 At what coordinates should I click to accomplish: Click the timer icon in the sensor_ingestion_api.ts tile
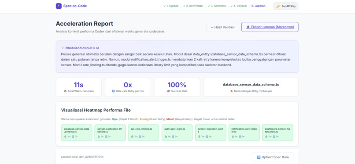pyautogui.click(x=199, y=136)
